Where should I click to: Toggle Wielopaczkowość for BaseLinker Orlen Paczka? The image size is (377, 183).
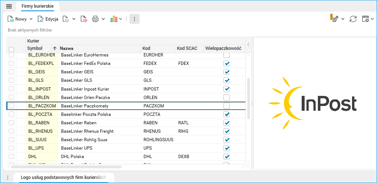226,98
